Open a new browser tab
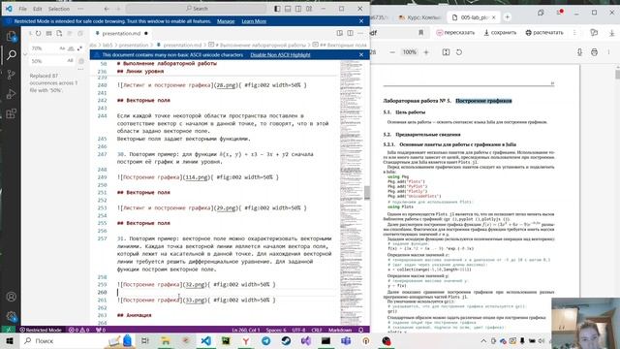The height and width of the screenshot is (349, 620). [508, 17]
